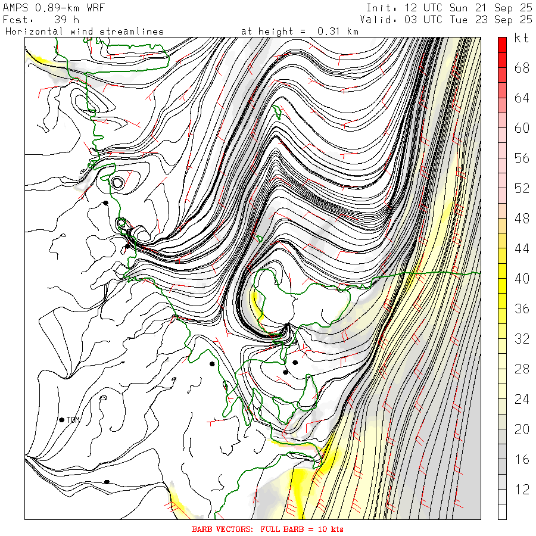This screenshot has width=536, height=536.
Task: Click the colorbar value label 64
Action: point(522,98)
